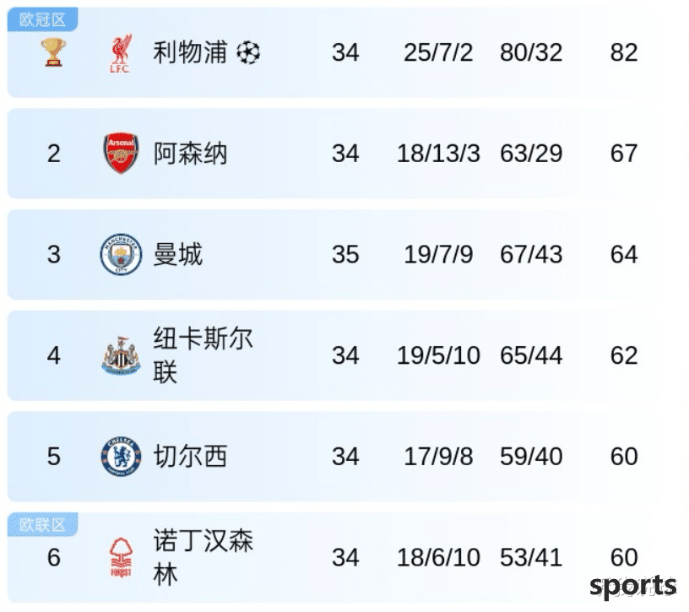Viewport: 689px width, 612px height.
Task: Click the Arsenal club crest
Action: pyautogui.click(x=121, y=153)
